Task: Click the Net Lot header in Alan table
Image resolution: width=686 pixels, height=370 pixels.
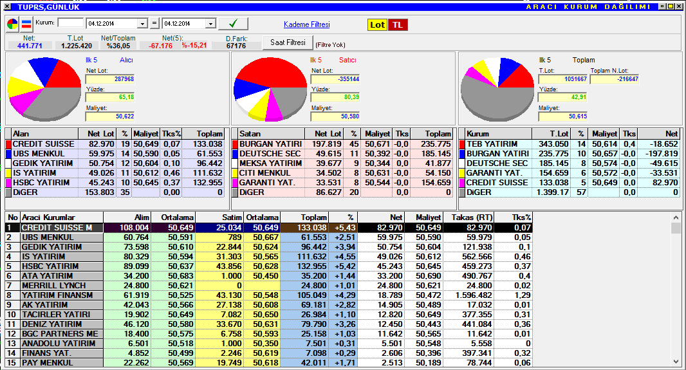Action: pyautogui.click(x=102, y=133)
